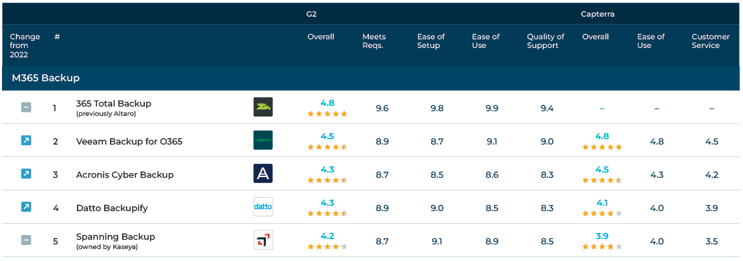The height and width of the screenshot is (261, 743).
Task: Open the Veeam Backup for O365 name
Action: (129, 141)
